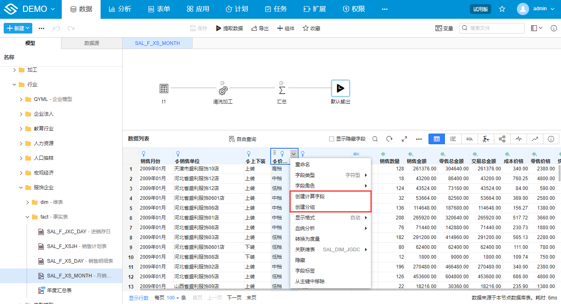Click the 搜索文件 search field
This screenshot has width=561, height=304.
(x=496, y=28)
